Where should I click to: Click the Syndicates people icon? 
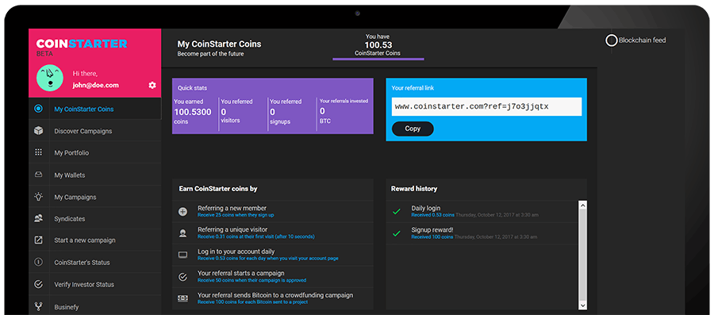(x=38, y=218)
